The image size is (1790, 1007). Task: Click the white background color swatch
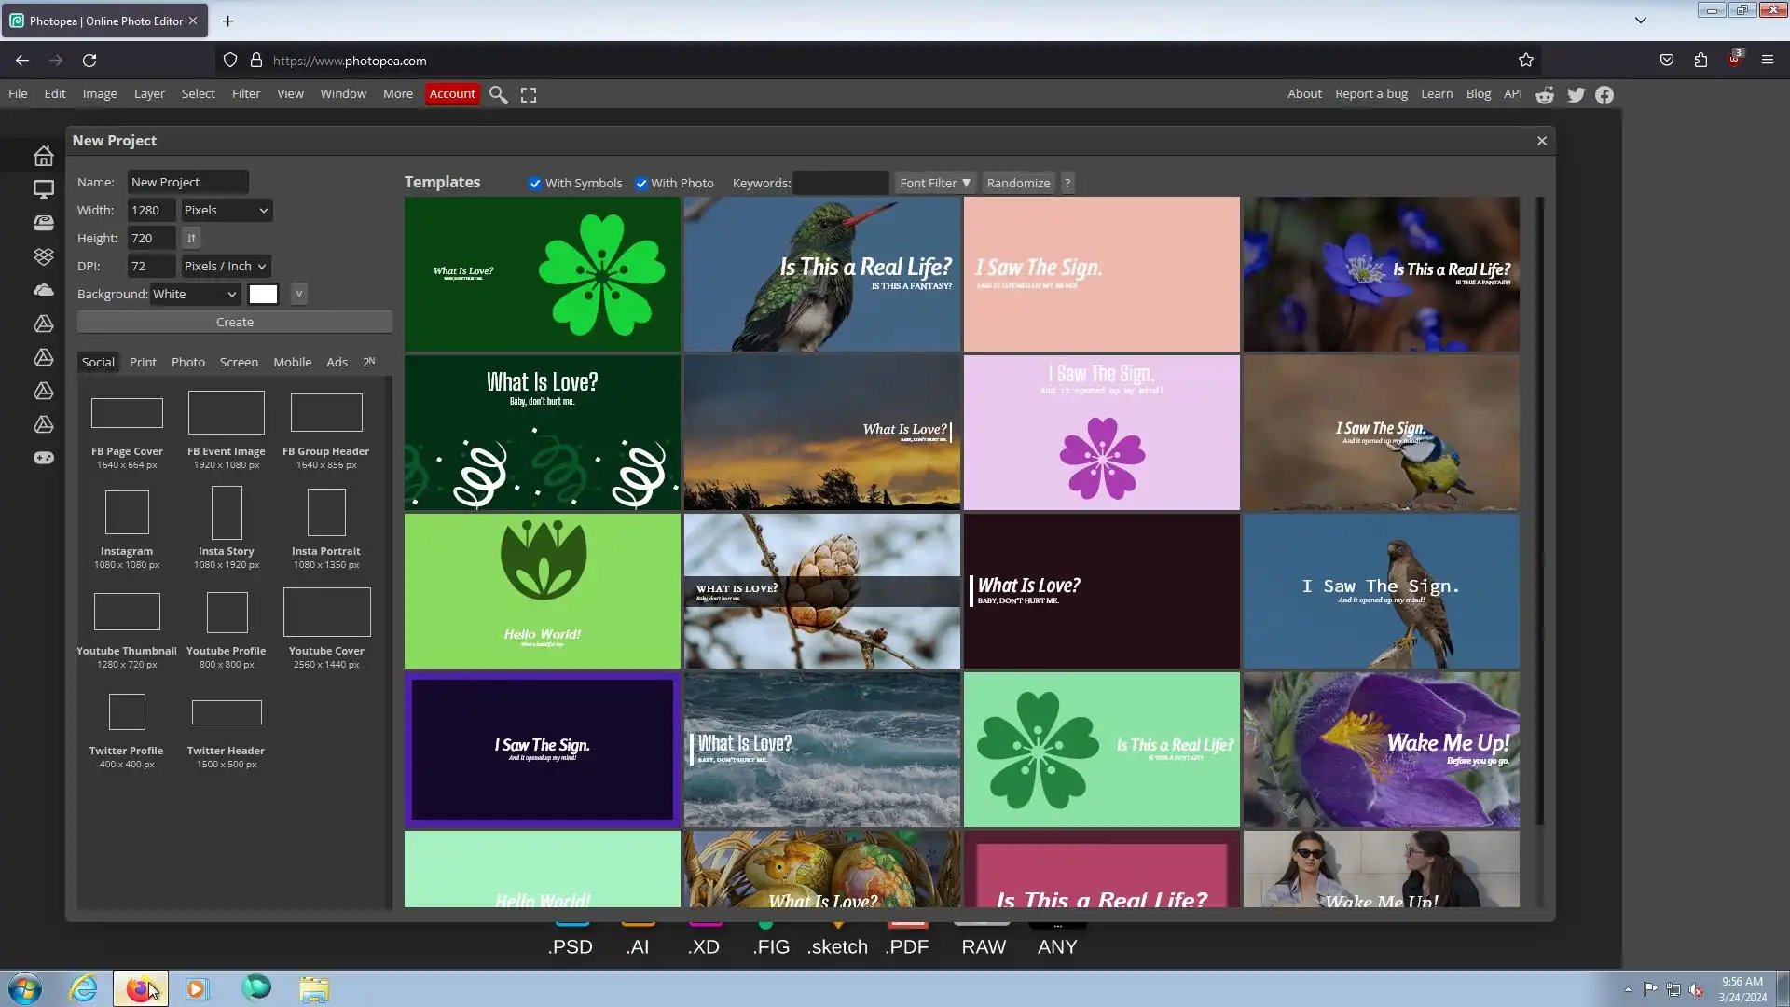[263, 294]
